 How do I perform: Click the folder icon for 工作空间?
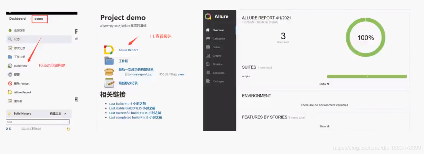(x=10, y=57)
